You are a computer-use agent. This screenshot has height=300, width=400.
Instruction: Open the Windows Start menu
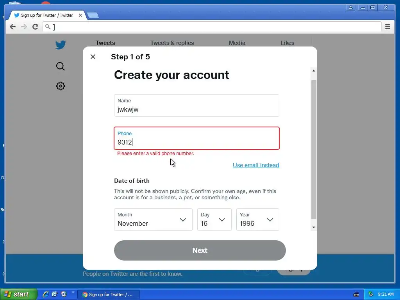point(18,294)
